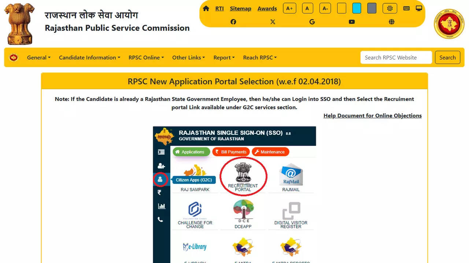The width and height of the screenshot is (469, 263).
Task: Click the Search button
Action: tap(447, 57)
